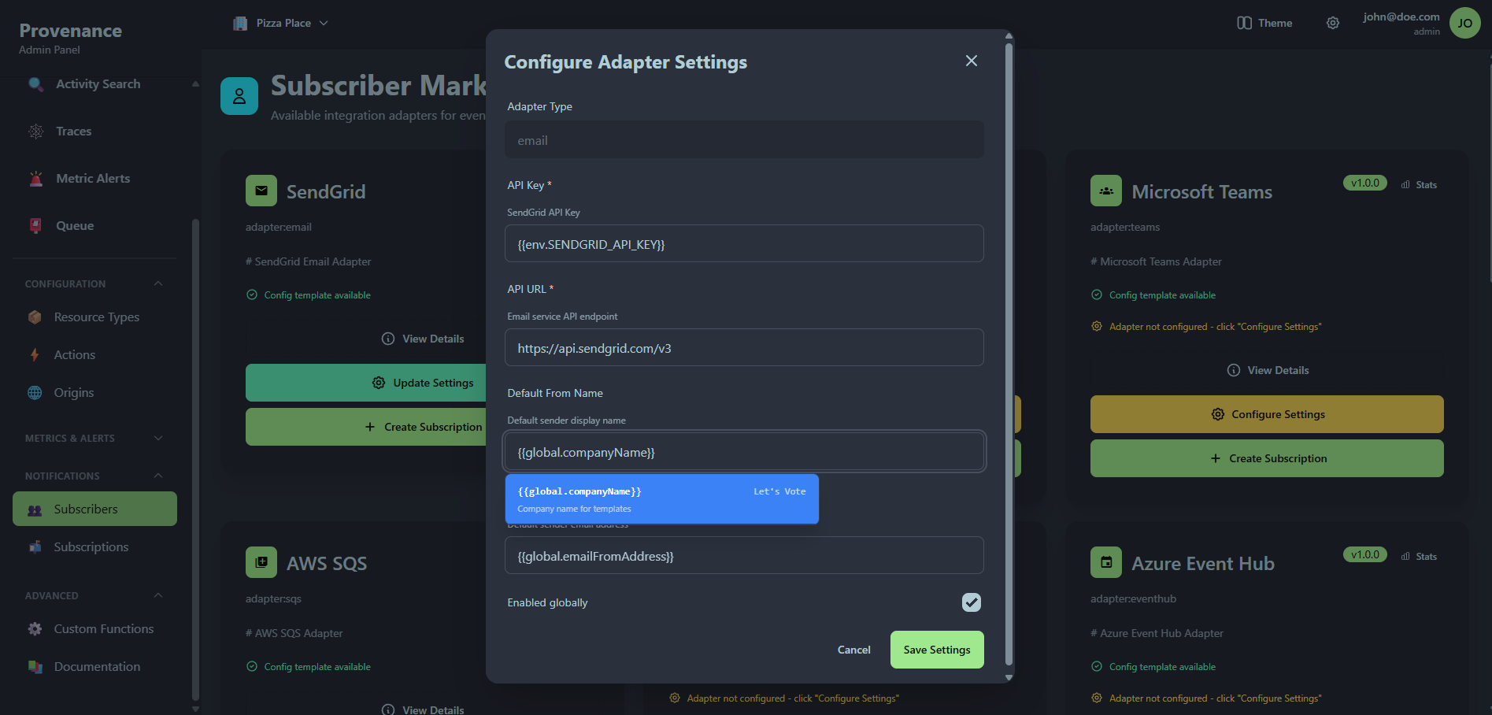Click the Azure Event Hub adapter icon
Viewport: 1492px width, 715px height.
coord(1105,562)
